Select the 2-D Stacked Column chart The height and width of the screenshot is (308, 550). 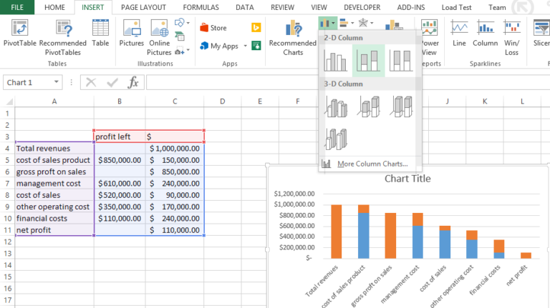pyautogui.click(x=369, y=61)
